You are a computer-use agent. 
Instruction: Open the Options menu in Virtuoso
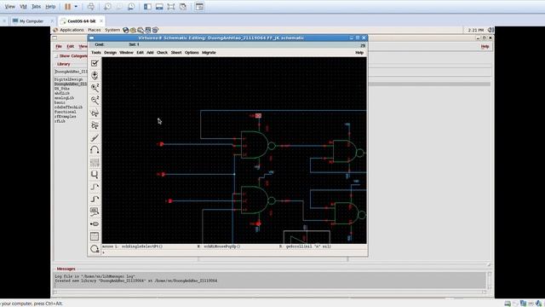pyautogui.click(x=192, y=53)
